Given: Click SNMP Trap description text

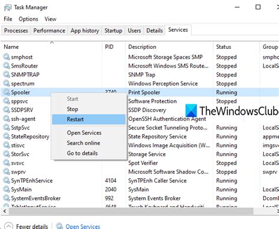Looking at the screenshot, I should click(x=142, y=75).
